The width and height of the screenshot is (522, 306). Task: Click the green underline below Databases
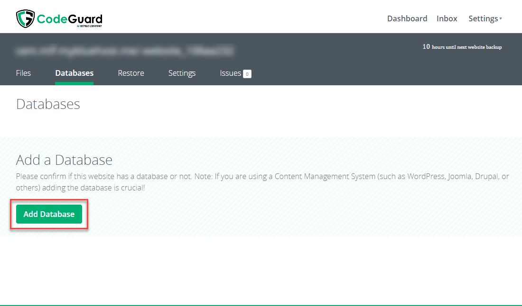pos(74,82)
